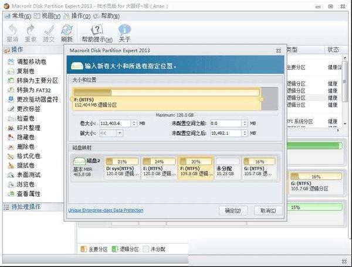Image resolution: width=352 pixels, height=267 pixels.
Task: Select the G: (NTFS) block in dialog disk map
Action: (x=259, y=168)
